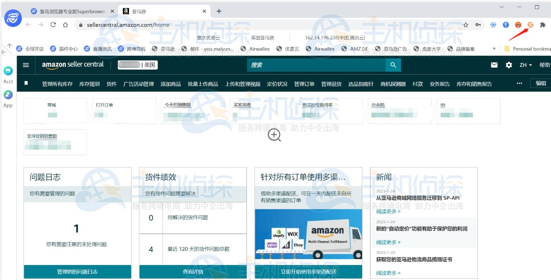Show more navigation items via ellipsis
Image resolution: width=551 pixels, height=280 pixels.
tap(519, 83)
